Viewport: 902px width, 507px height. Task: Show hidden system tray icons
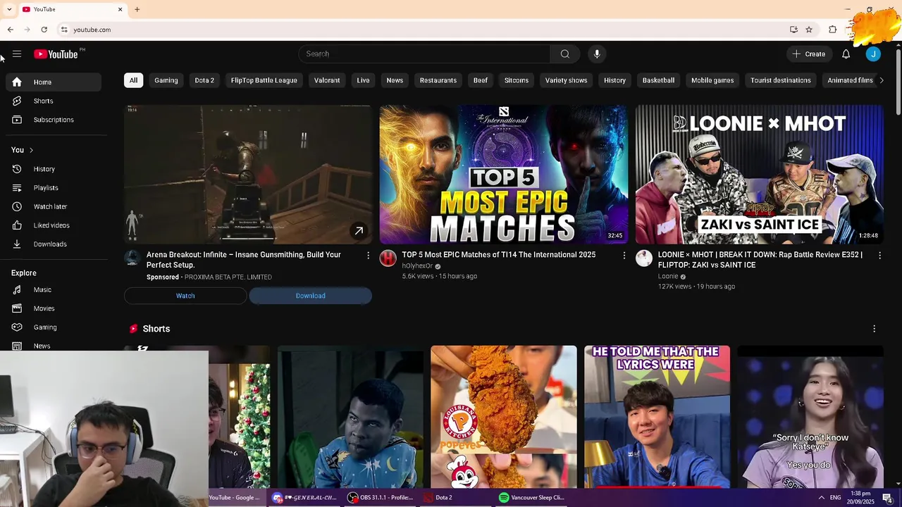(821, 498)
